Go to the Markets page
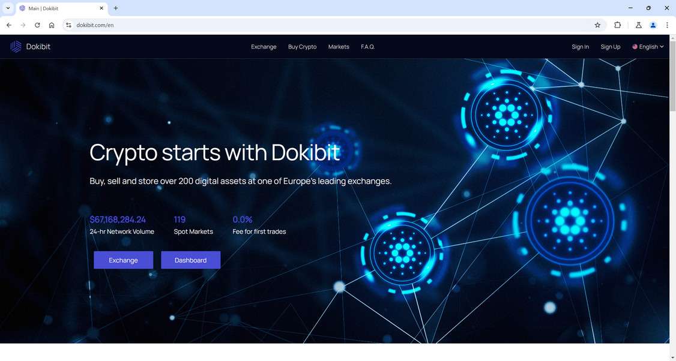 (x=339, y=47)
